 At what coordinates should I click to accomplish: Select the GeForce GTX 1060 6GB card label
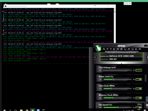[x=121, y=56]
